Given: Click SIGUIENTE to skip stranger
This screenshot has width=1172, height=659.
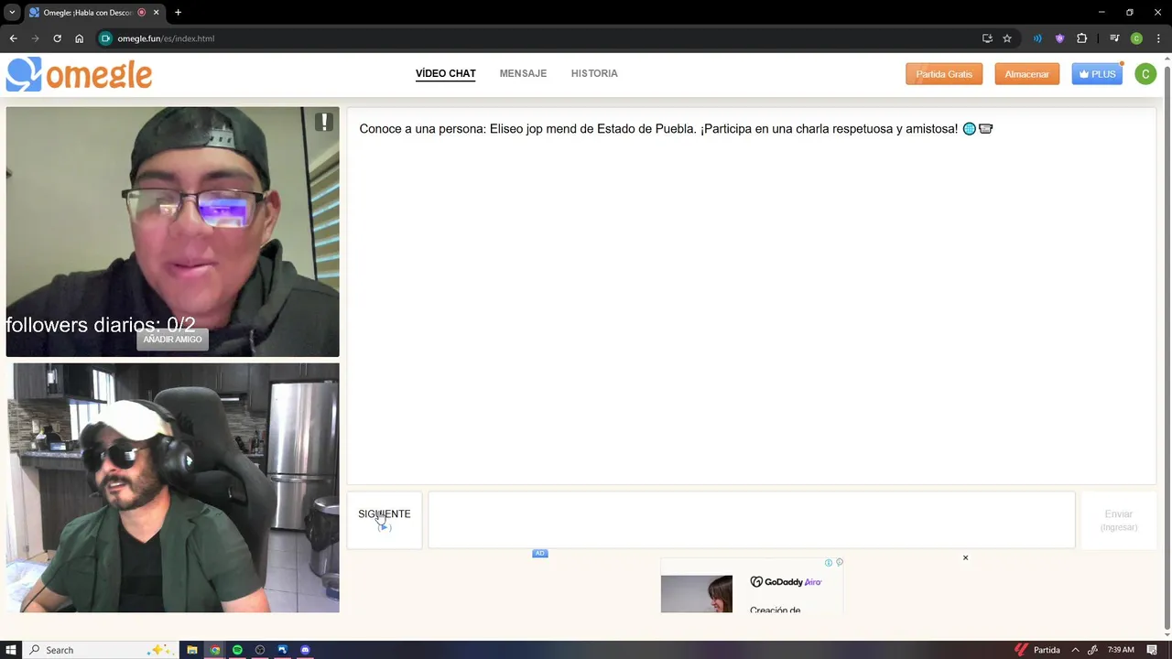Looking at the screenshot, I should pos(385,519).
